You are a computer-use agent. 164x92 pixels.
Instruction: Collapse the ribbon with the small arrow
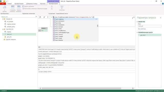tap(161, 4)
